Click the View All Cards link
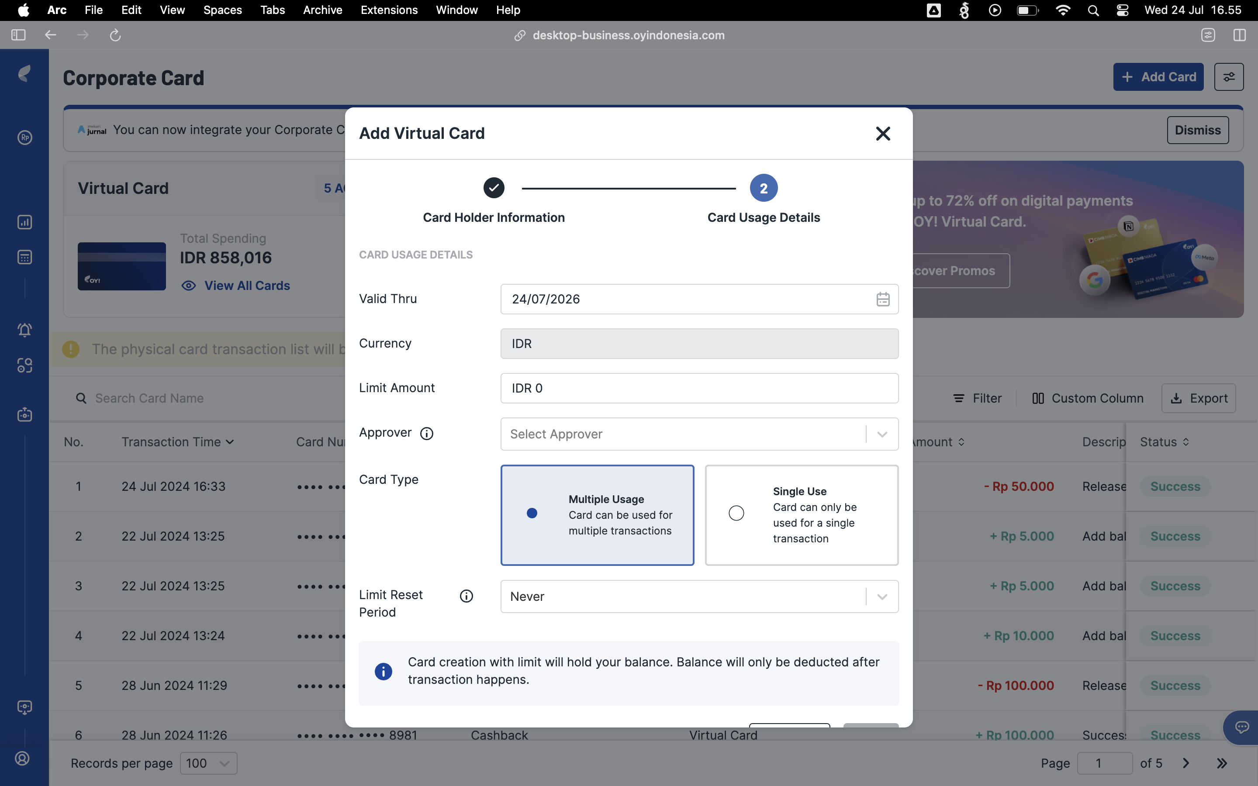The width and height of the screenshot is (1258, 786). point(247,286)
